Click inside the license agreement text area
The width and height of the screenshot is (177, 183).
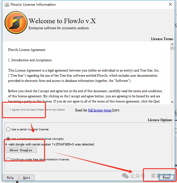tap(86, 73)
